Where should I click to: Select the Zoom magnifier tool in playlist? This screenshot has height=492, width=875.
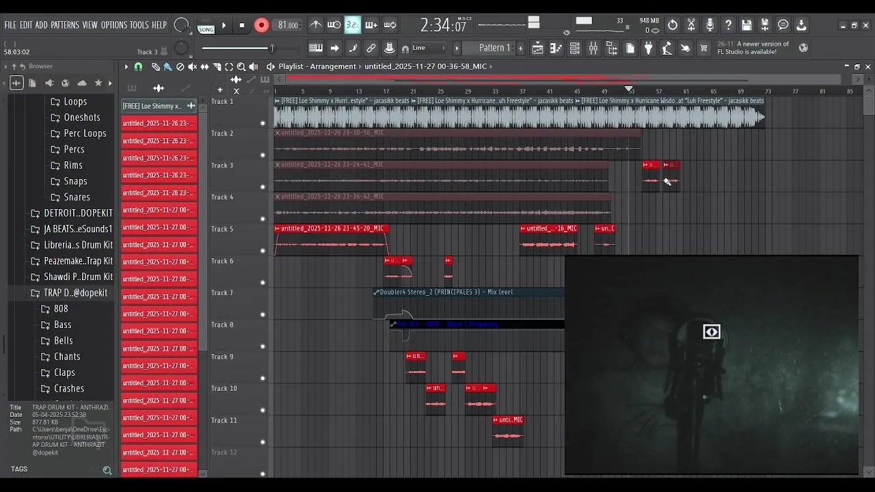pyautogui.click(x=241, y=66)
